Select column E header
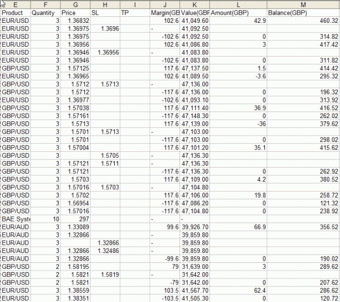This screenshot has height=302, width=340. pos(16,4)
